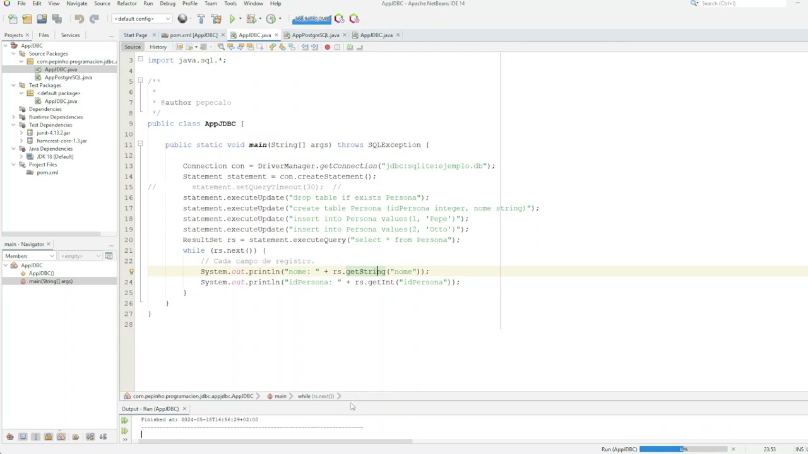Click the globe browser icon in toolbar

click(182, 18)
